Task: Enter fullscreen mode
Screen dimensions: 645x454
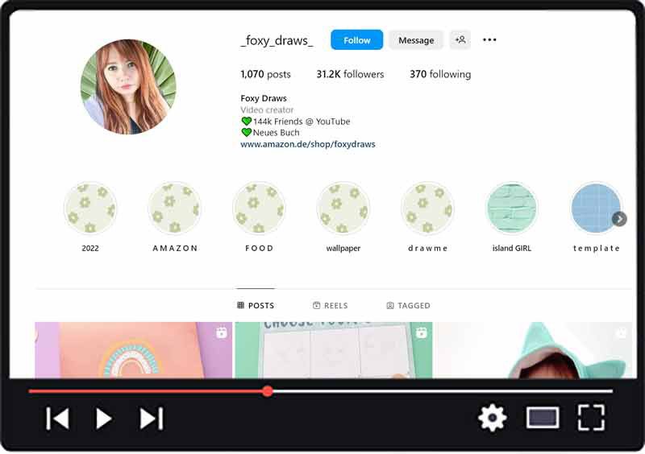Action: (x=591, y=418)
